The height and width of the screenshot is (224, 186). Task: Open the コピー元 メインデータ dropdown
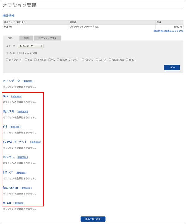[x=30, y=46]
